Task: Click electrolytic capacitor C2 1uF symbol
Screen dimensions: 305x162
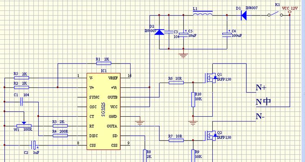Action: click(34, 145)
